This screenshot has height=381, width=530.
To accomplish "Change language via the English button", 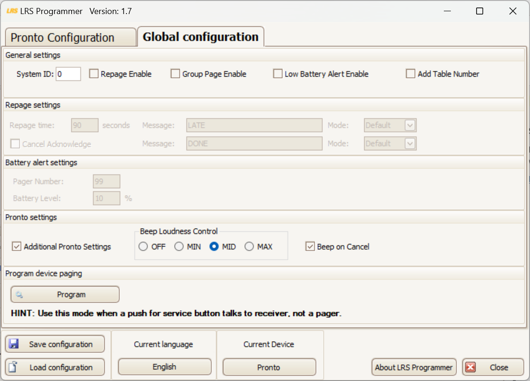I will click(165, 367).
